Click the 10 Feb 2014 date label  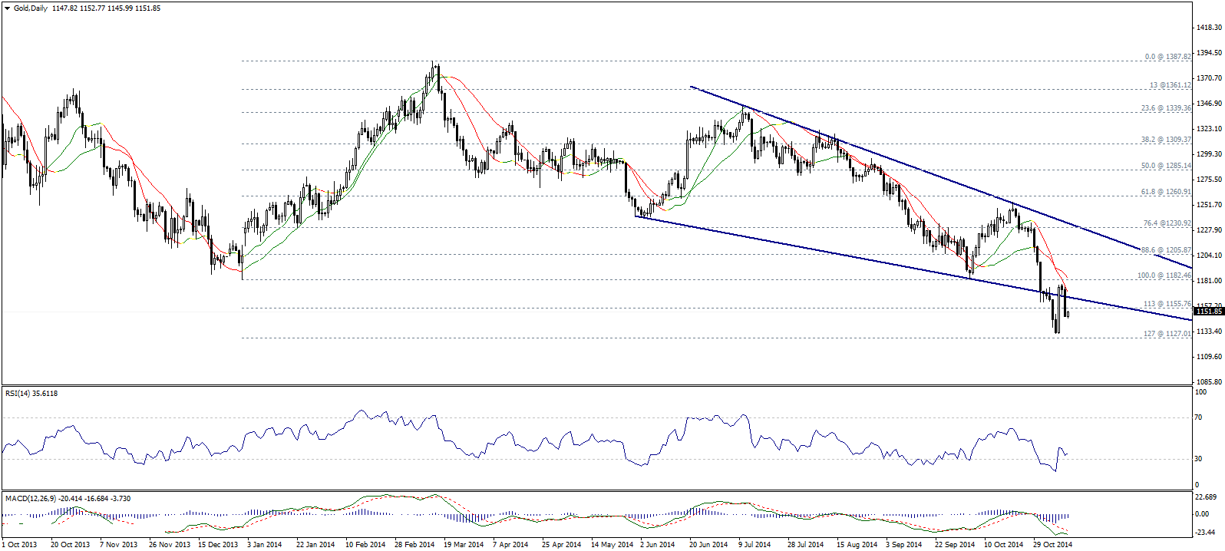tap(365, 545)
